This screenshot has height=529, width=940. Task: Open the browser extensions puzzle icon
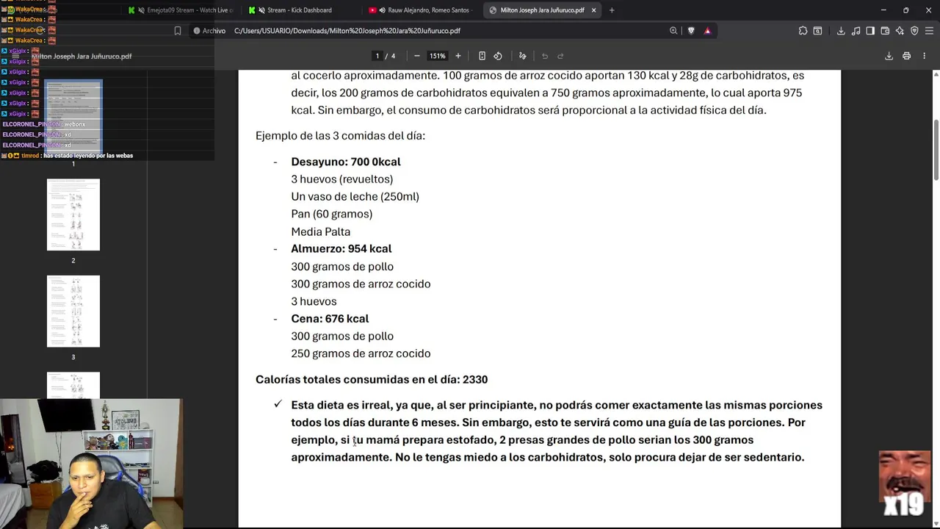[x=803, y=31]
